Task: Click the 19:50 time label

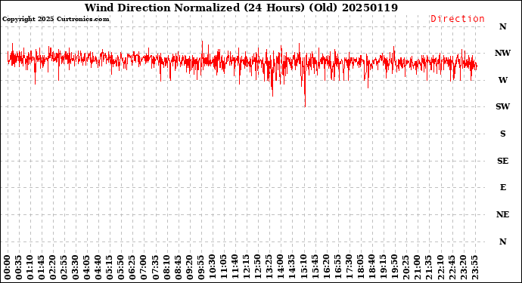Action: (394, 267)
